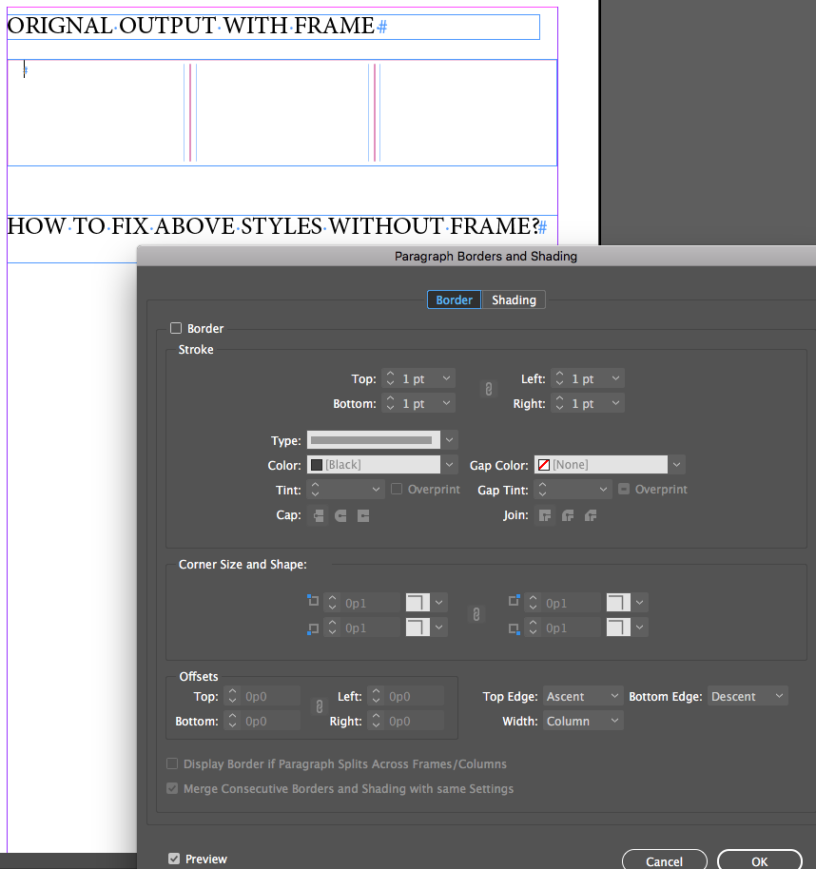
Task: Click the Cancel button
Action: pos(664,860)
